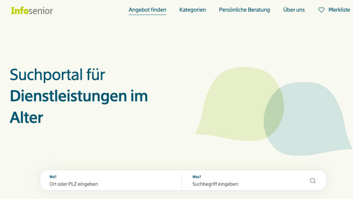Open the Angebot finden menu item
The height and width of the screenshot is (199, 353).
click(148, 10)
